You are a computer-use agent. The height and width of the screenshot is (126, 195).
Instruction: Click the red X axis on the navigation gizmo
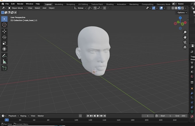click(185, 22)
